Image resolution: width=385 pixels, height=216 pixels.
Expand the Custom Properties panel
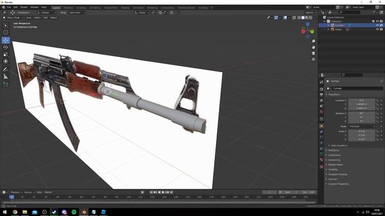coord(338,184)
